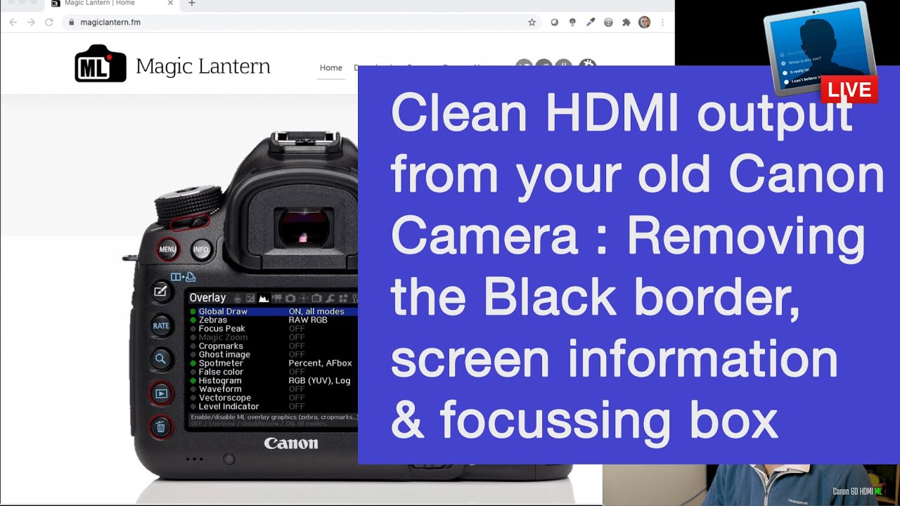Click the Vectorscope menu row
900x506 pixels.
click(274, 398)
